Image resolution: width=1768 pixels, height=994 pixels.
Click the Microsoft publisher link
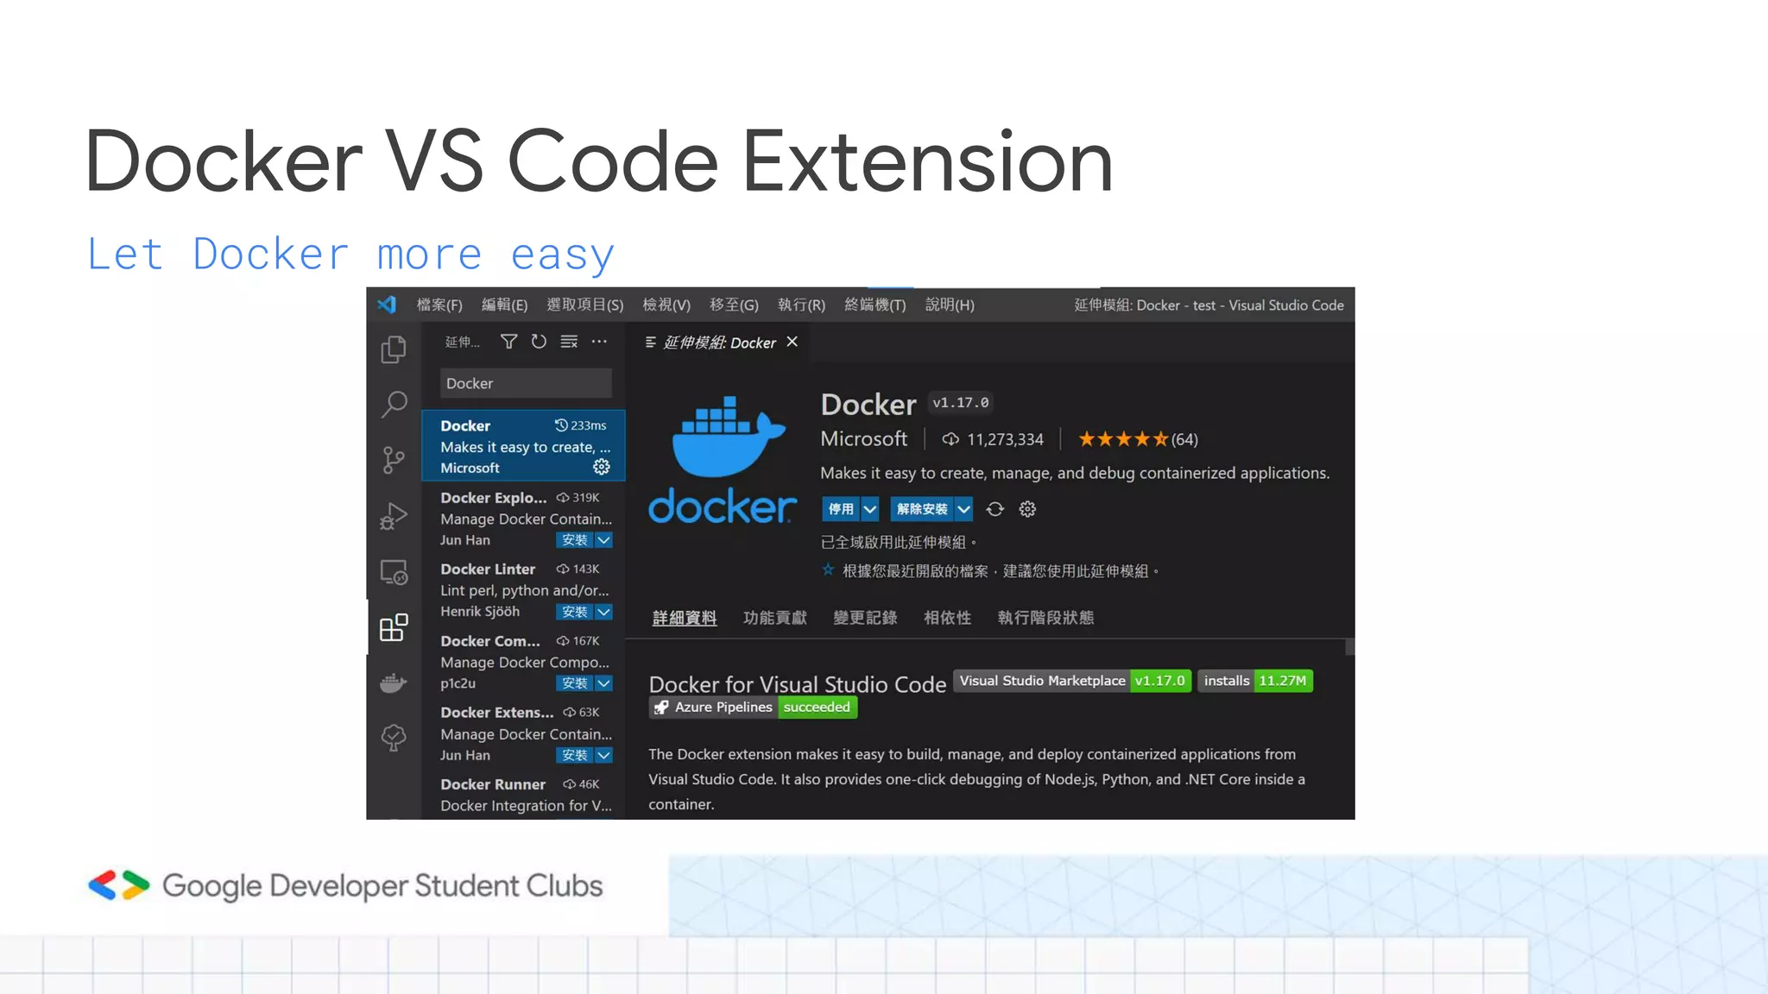[x=864, y=438]
